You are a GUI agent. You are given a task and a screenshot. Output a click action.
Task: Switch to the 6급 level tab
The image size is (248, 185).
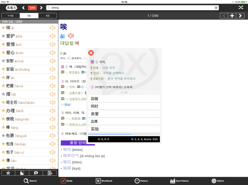point(47,16)
